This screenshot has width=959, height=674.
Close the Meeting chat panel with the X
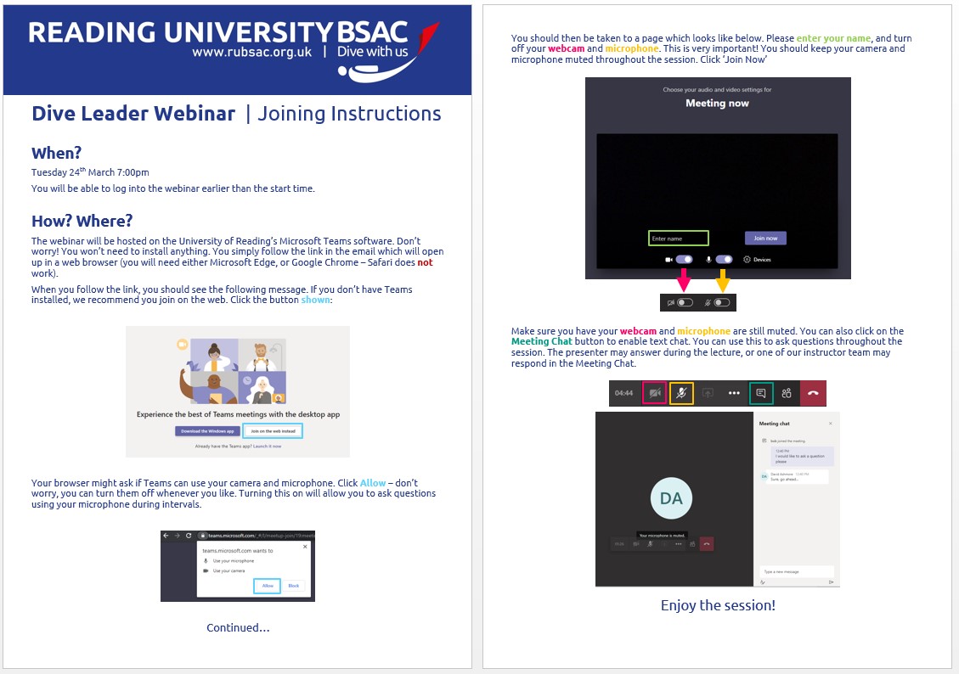click(x=830, y=424)
